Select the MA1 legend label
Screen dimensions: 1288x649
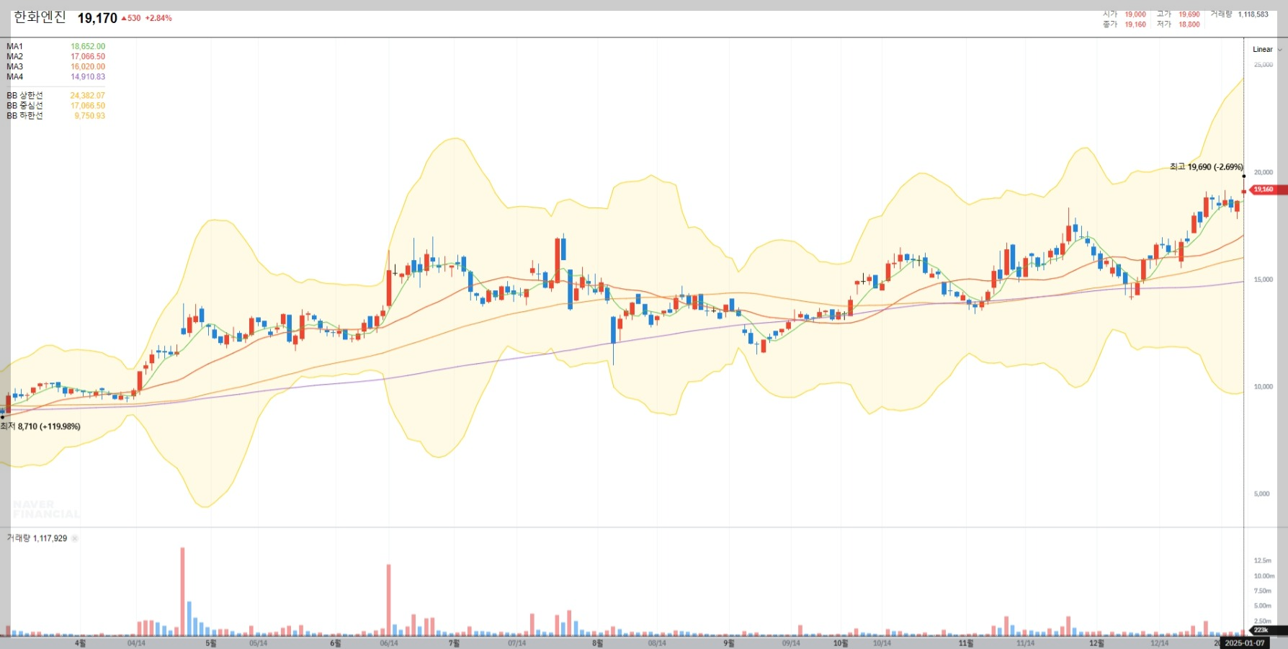click(x=14, y=46)
